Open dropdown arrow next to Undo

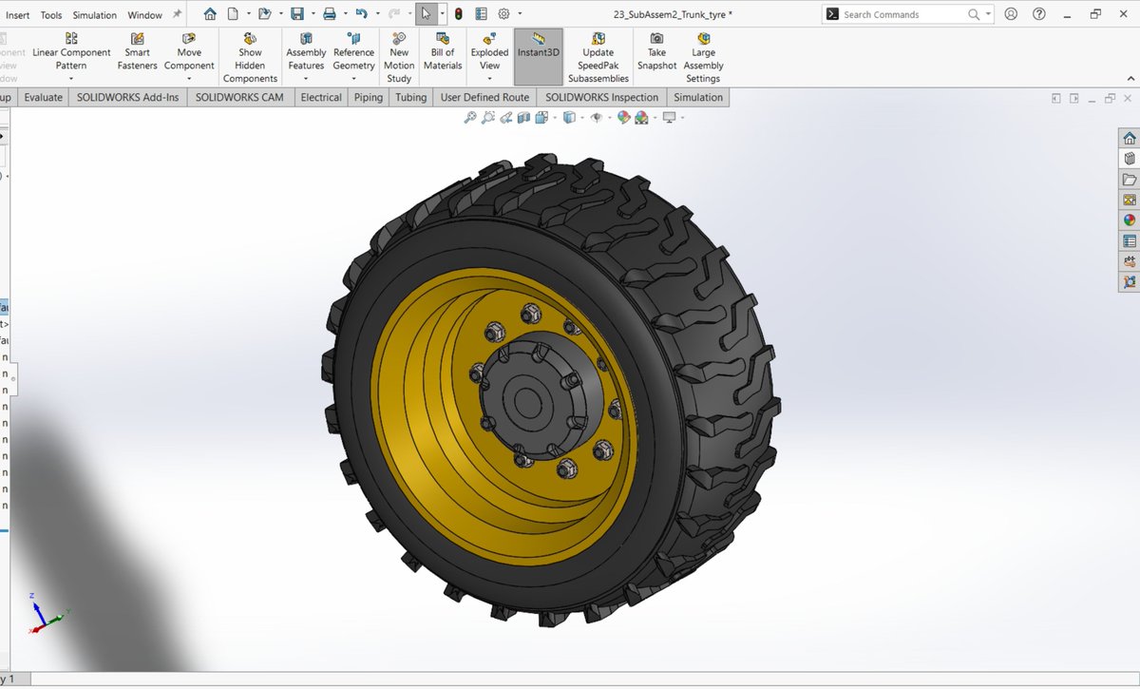point(376,14)
